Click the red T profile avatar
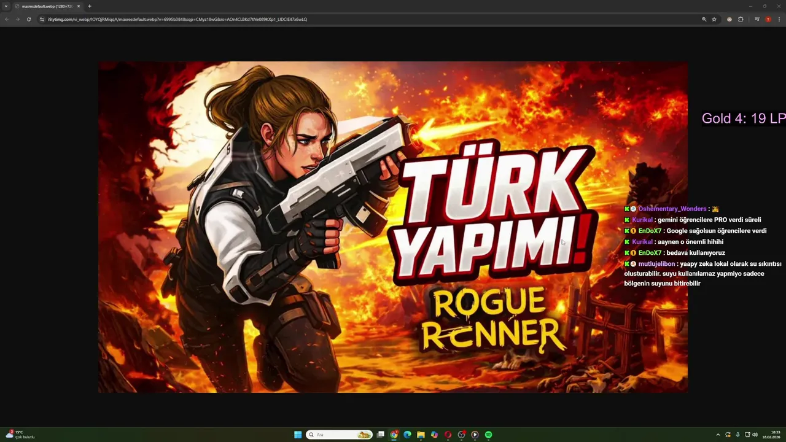The width and height of the screenshot is (786, 442). click(768, 19)
